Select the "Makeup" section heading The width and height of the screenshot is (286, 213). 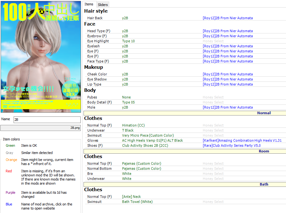coord(94,67)
